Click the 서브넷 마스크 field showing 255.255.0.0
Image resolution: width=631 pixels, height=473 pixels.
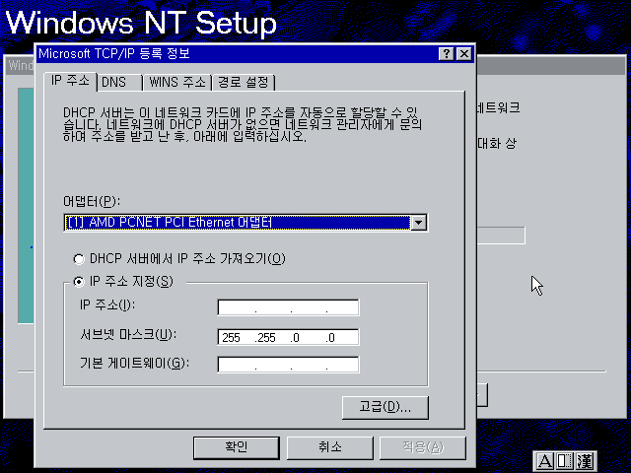pos(288,337)
